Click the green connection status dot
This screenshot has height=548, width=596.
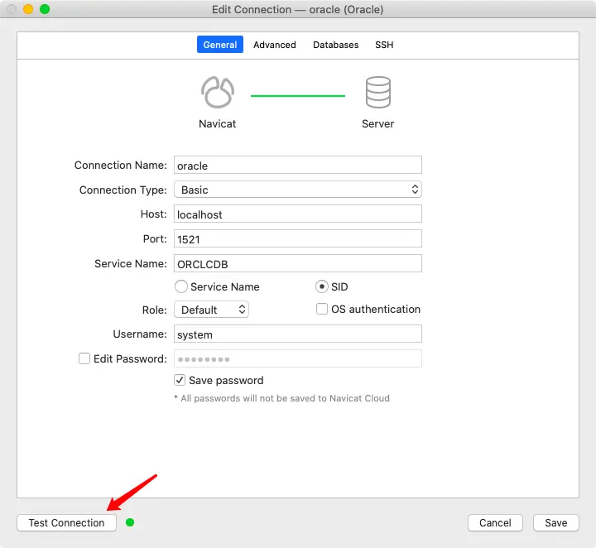[x=130, y=522]
